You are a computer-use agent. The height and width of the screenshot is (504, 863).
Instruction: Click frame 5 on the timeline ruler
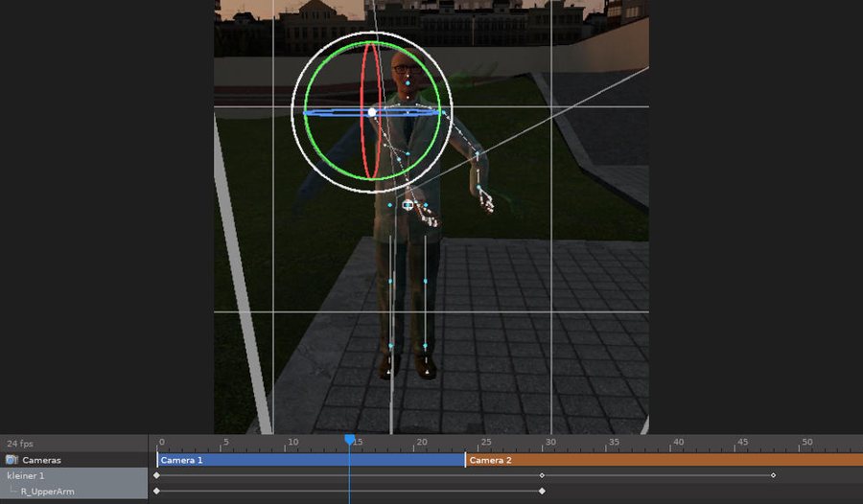point(225,442)
